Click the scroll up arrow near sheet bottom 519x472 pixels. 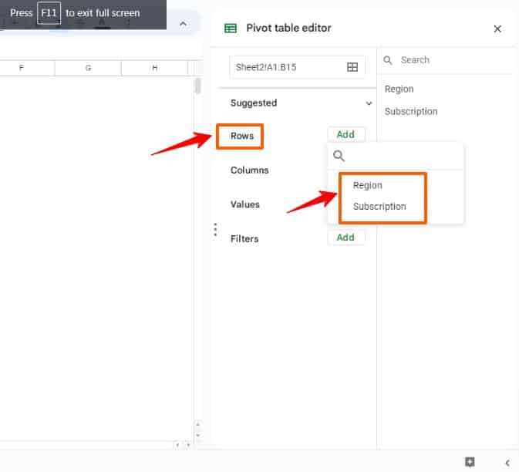click(197, 424)
